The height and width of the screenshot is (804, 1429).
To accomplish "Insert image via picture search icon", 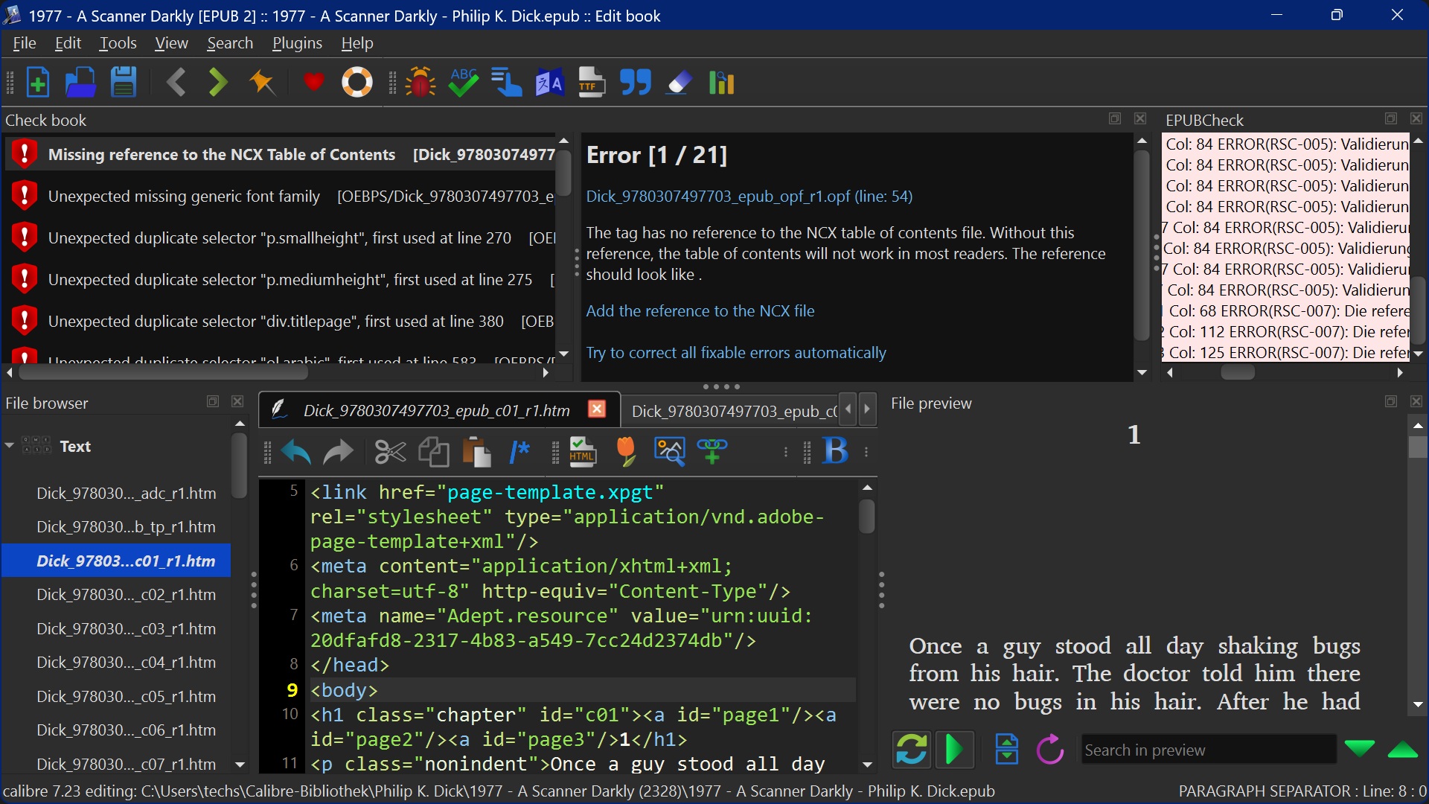I will click(669, 451).
